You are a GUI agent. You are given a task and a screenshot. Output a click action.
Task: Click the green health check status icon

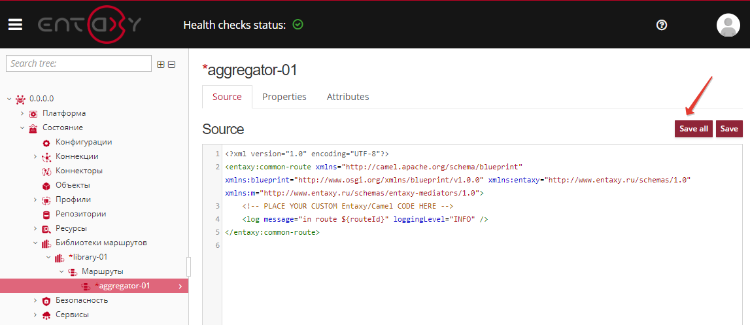[x=298, y=25]
